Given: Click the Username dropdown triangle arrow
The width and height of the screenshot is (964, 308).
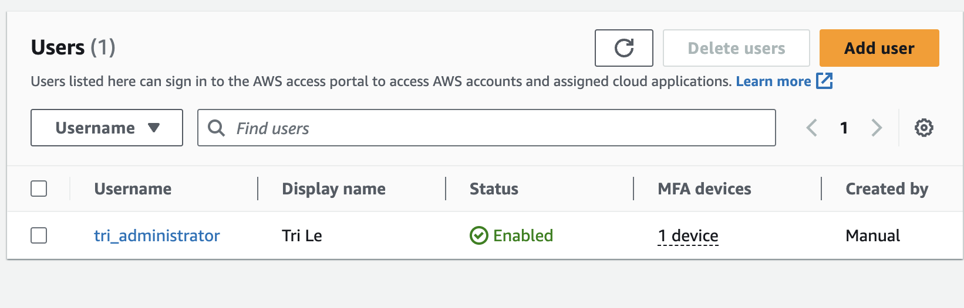Looking at the screenshot, I should [x=154, y=128].
